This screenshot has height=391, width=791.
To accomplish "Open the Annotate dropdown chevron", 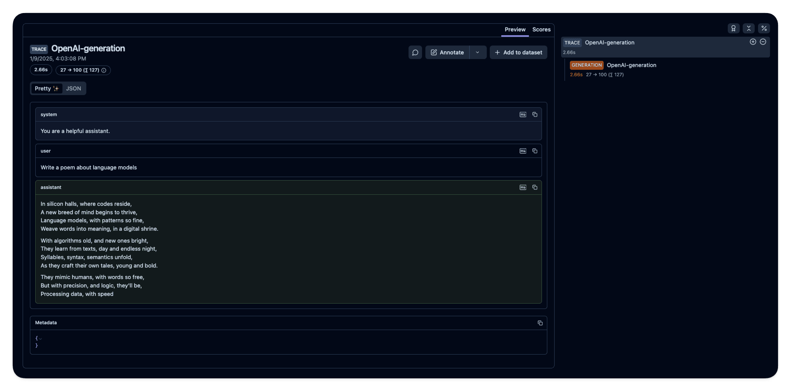I will pos(478,52).
